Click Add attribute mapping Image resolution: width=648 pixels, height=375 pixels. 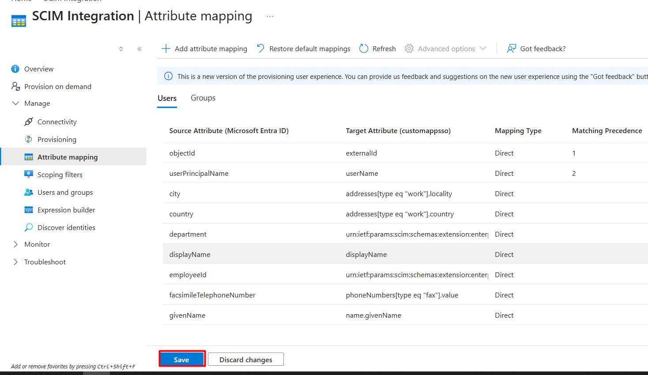point(211,48)
